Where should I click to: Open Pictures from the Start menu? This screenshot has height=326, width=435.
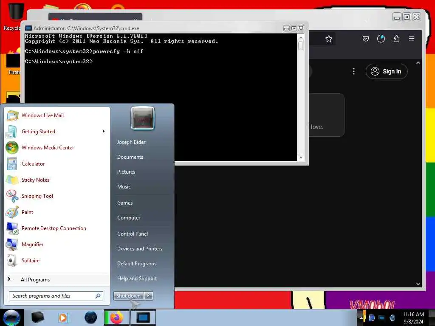click(x=126, y=172)
